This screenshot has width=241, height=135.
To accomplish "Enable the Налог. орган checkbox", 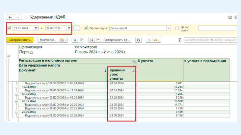I will click(177, 28).
